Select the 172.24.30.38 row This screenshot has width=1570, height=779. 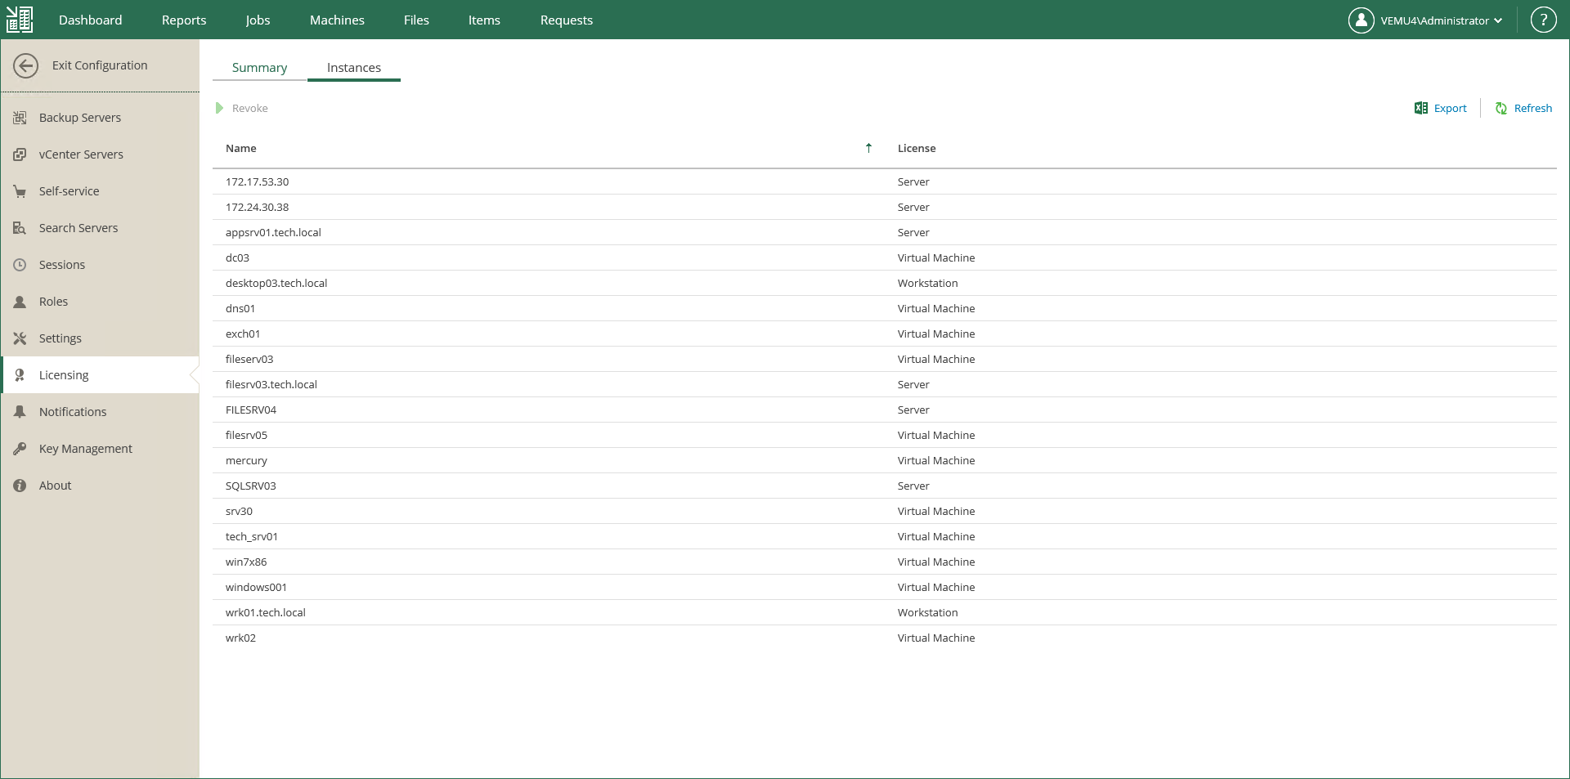click(884, 207)
